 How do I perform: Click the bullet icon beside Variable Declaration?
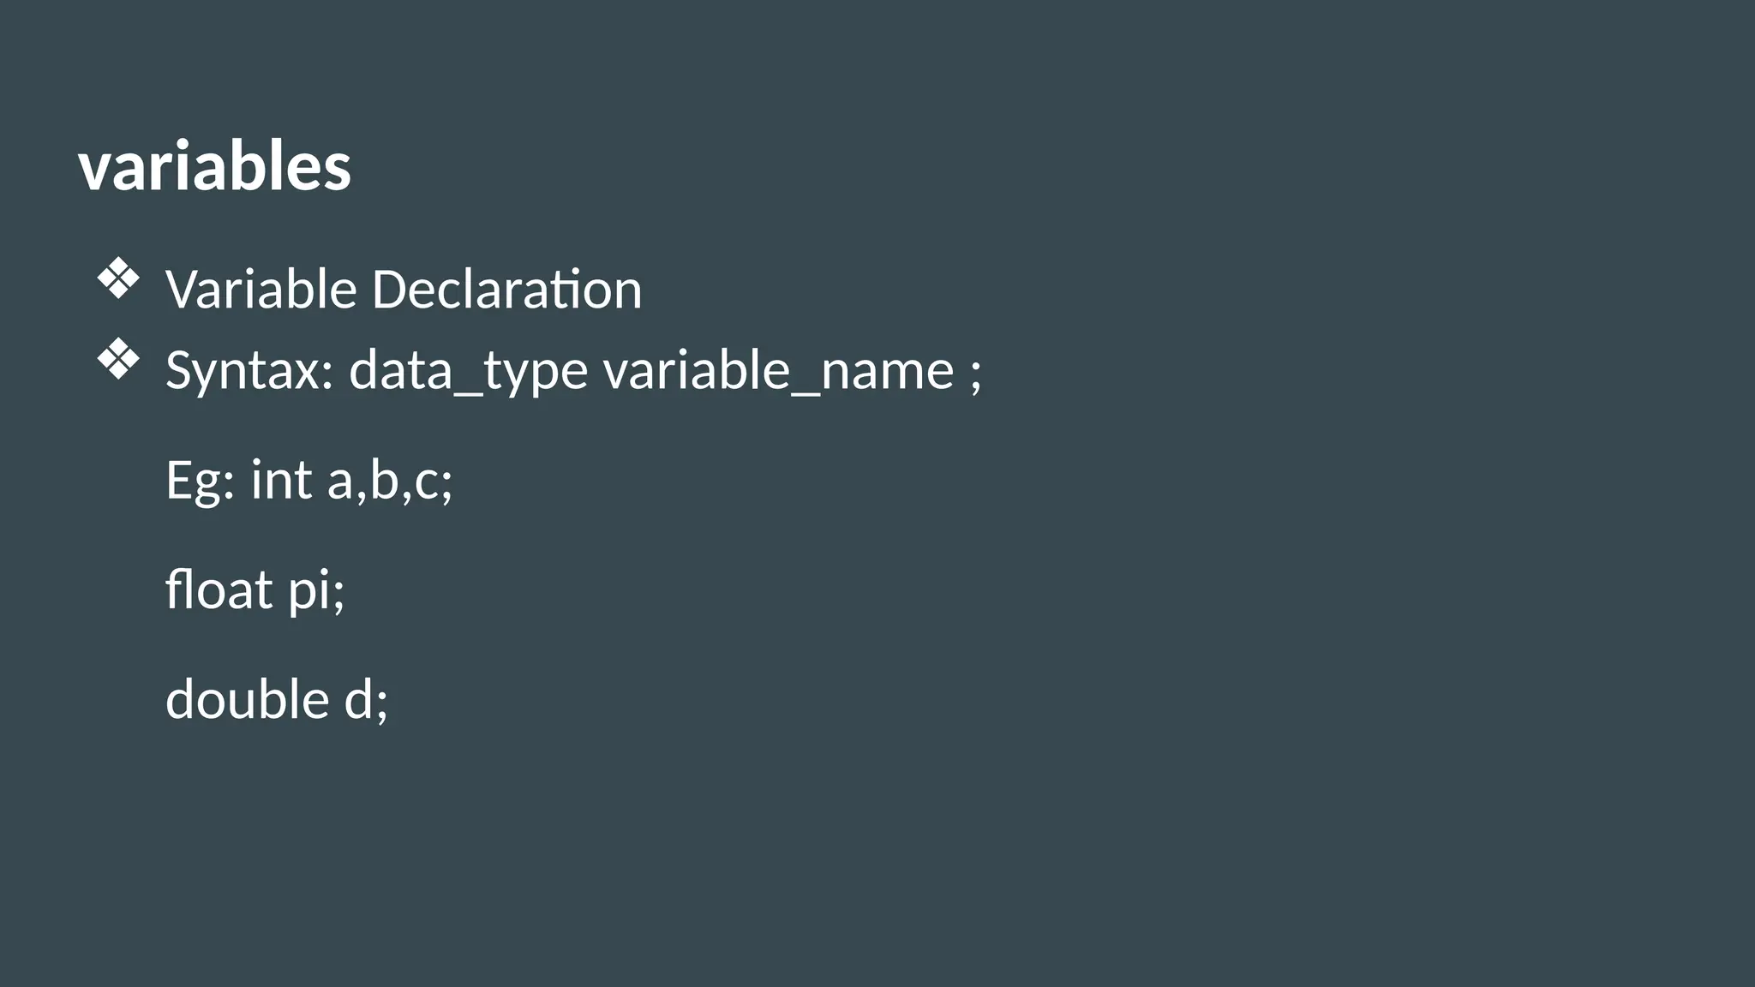(x=118, y=279)
